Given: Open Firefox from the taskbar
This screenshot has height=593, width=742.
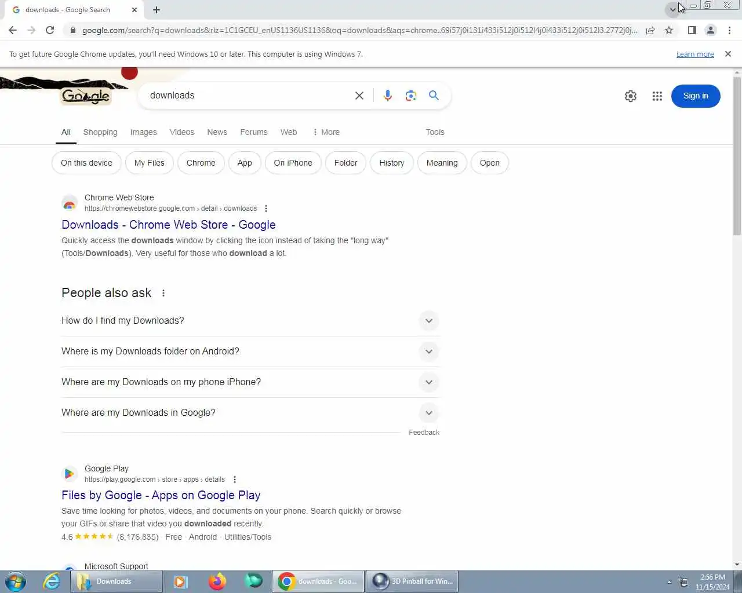Looking at the screenshot, I should pyautogui.click(x=217, y=581).
